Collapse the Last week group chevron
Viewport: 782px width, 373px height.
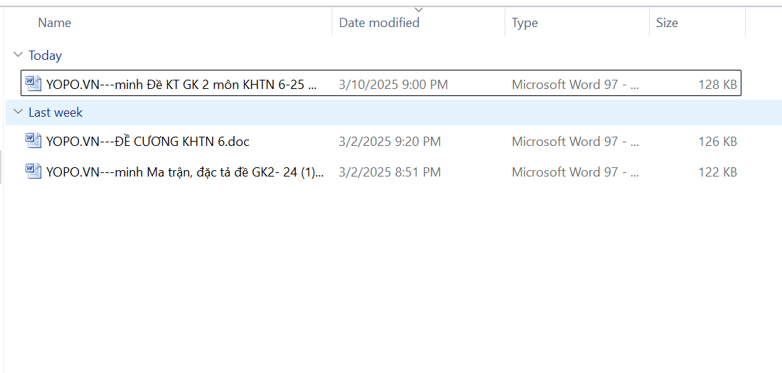[x=18, y=112]
